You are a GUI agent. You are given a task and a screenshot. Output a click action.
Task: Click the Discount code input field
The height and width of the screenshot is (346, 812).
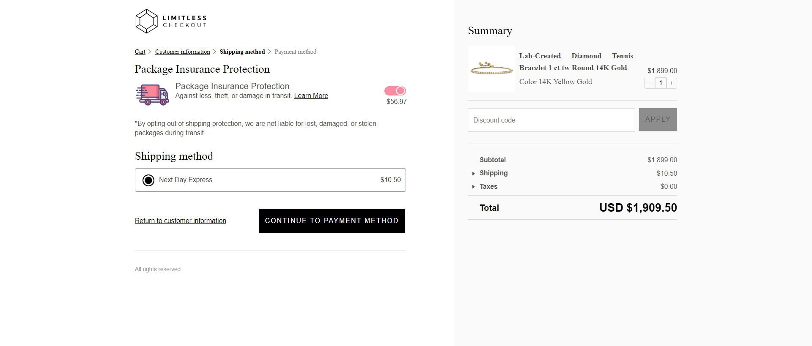point(551,120)
